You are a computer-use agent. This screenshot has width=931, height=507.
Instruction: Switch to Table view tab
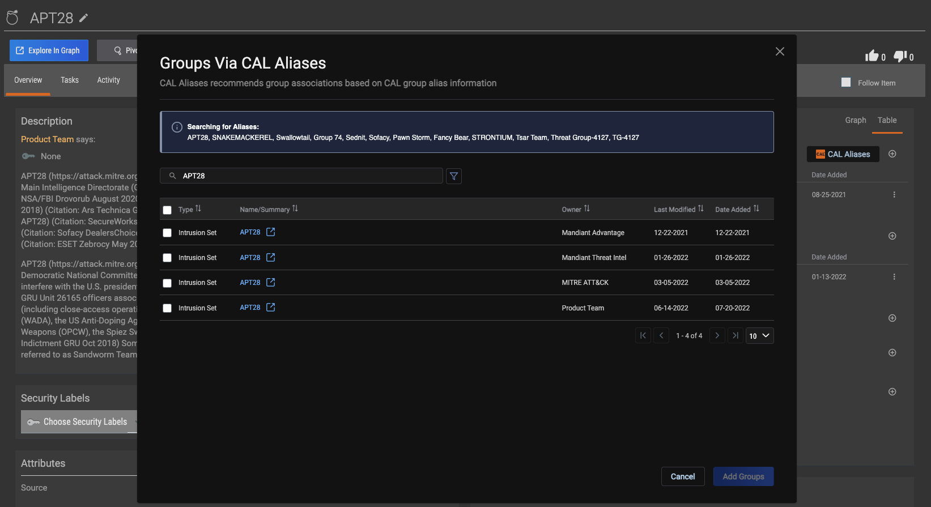(887, 120)
